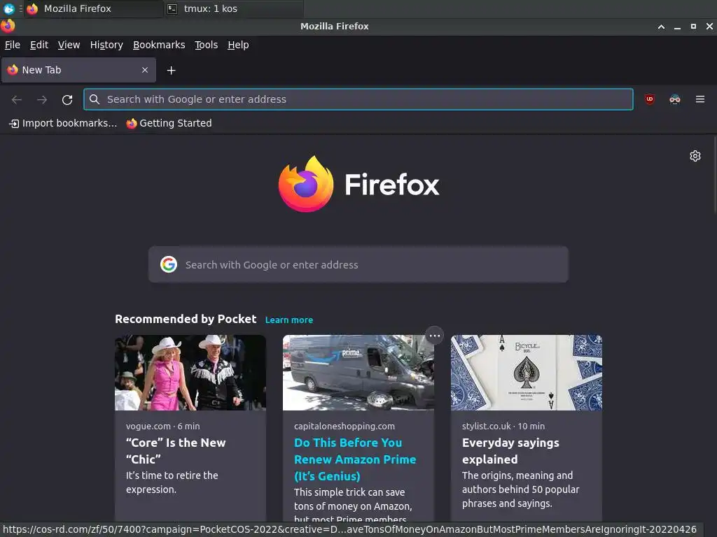This screenshot has width=717, height=537.
Task: Click the Import bookmarks arrow icon
Action: point(14,123)
